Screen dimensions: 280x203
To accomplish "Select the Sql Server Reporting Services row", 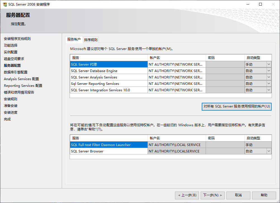I will [109, 84].
